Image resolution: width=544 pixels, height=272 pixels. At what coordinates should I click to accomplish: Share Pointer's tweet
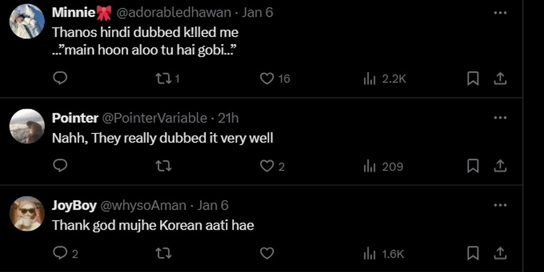[499, 166]
